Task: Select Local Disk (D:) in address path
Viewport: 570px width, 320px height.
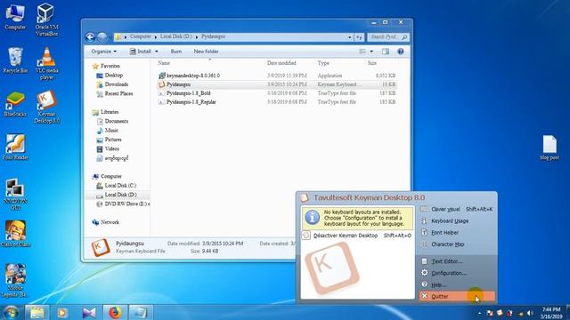Action: pos(176,36)
